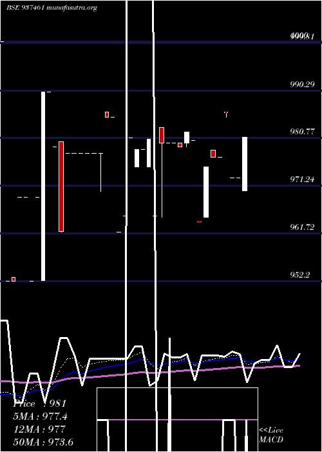Click the tall red candlestick near 980 to 962

click(61, 187)
